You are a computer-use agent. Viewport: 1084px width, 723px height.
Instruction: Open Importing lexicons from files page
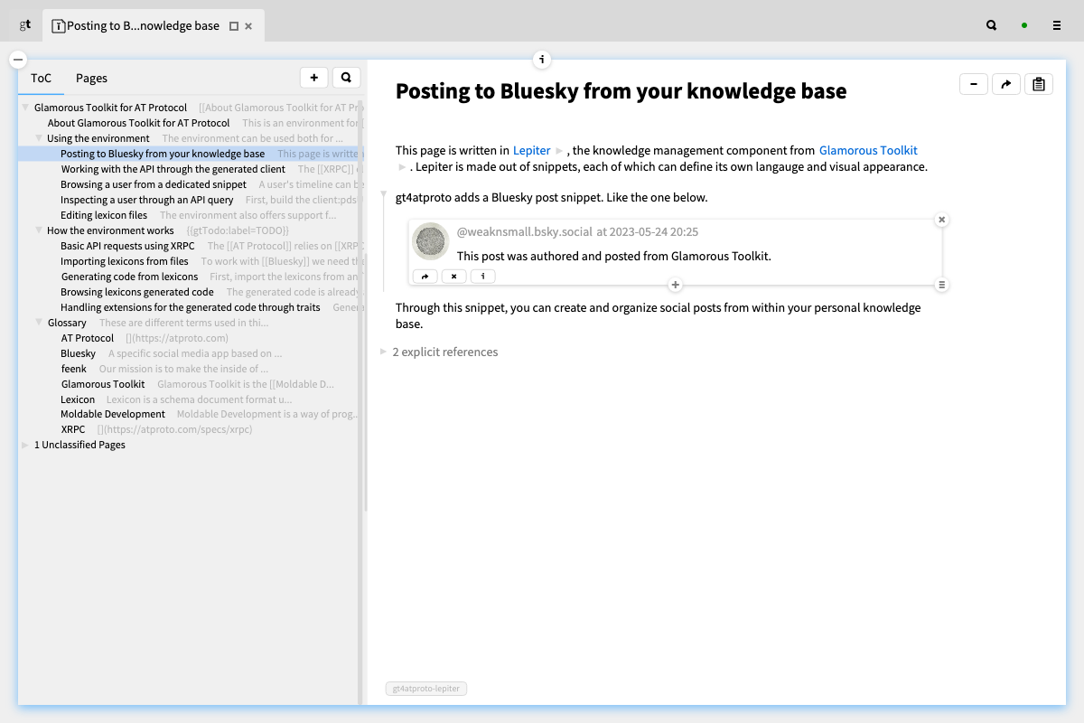125,261
